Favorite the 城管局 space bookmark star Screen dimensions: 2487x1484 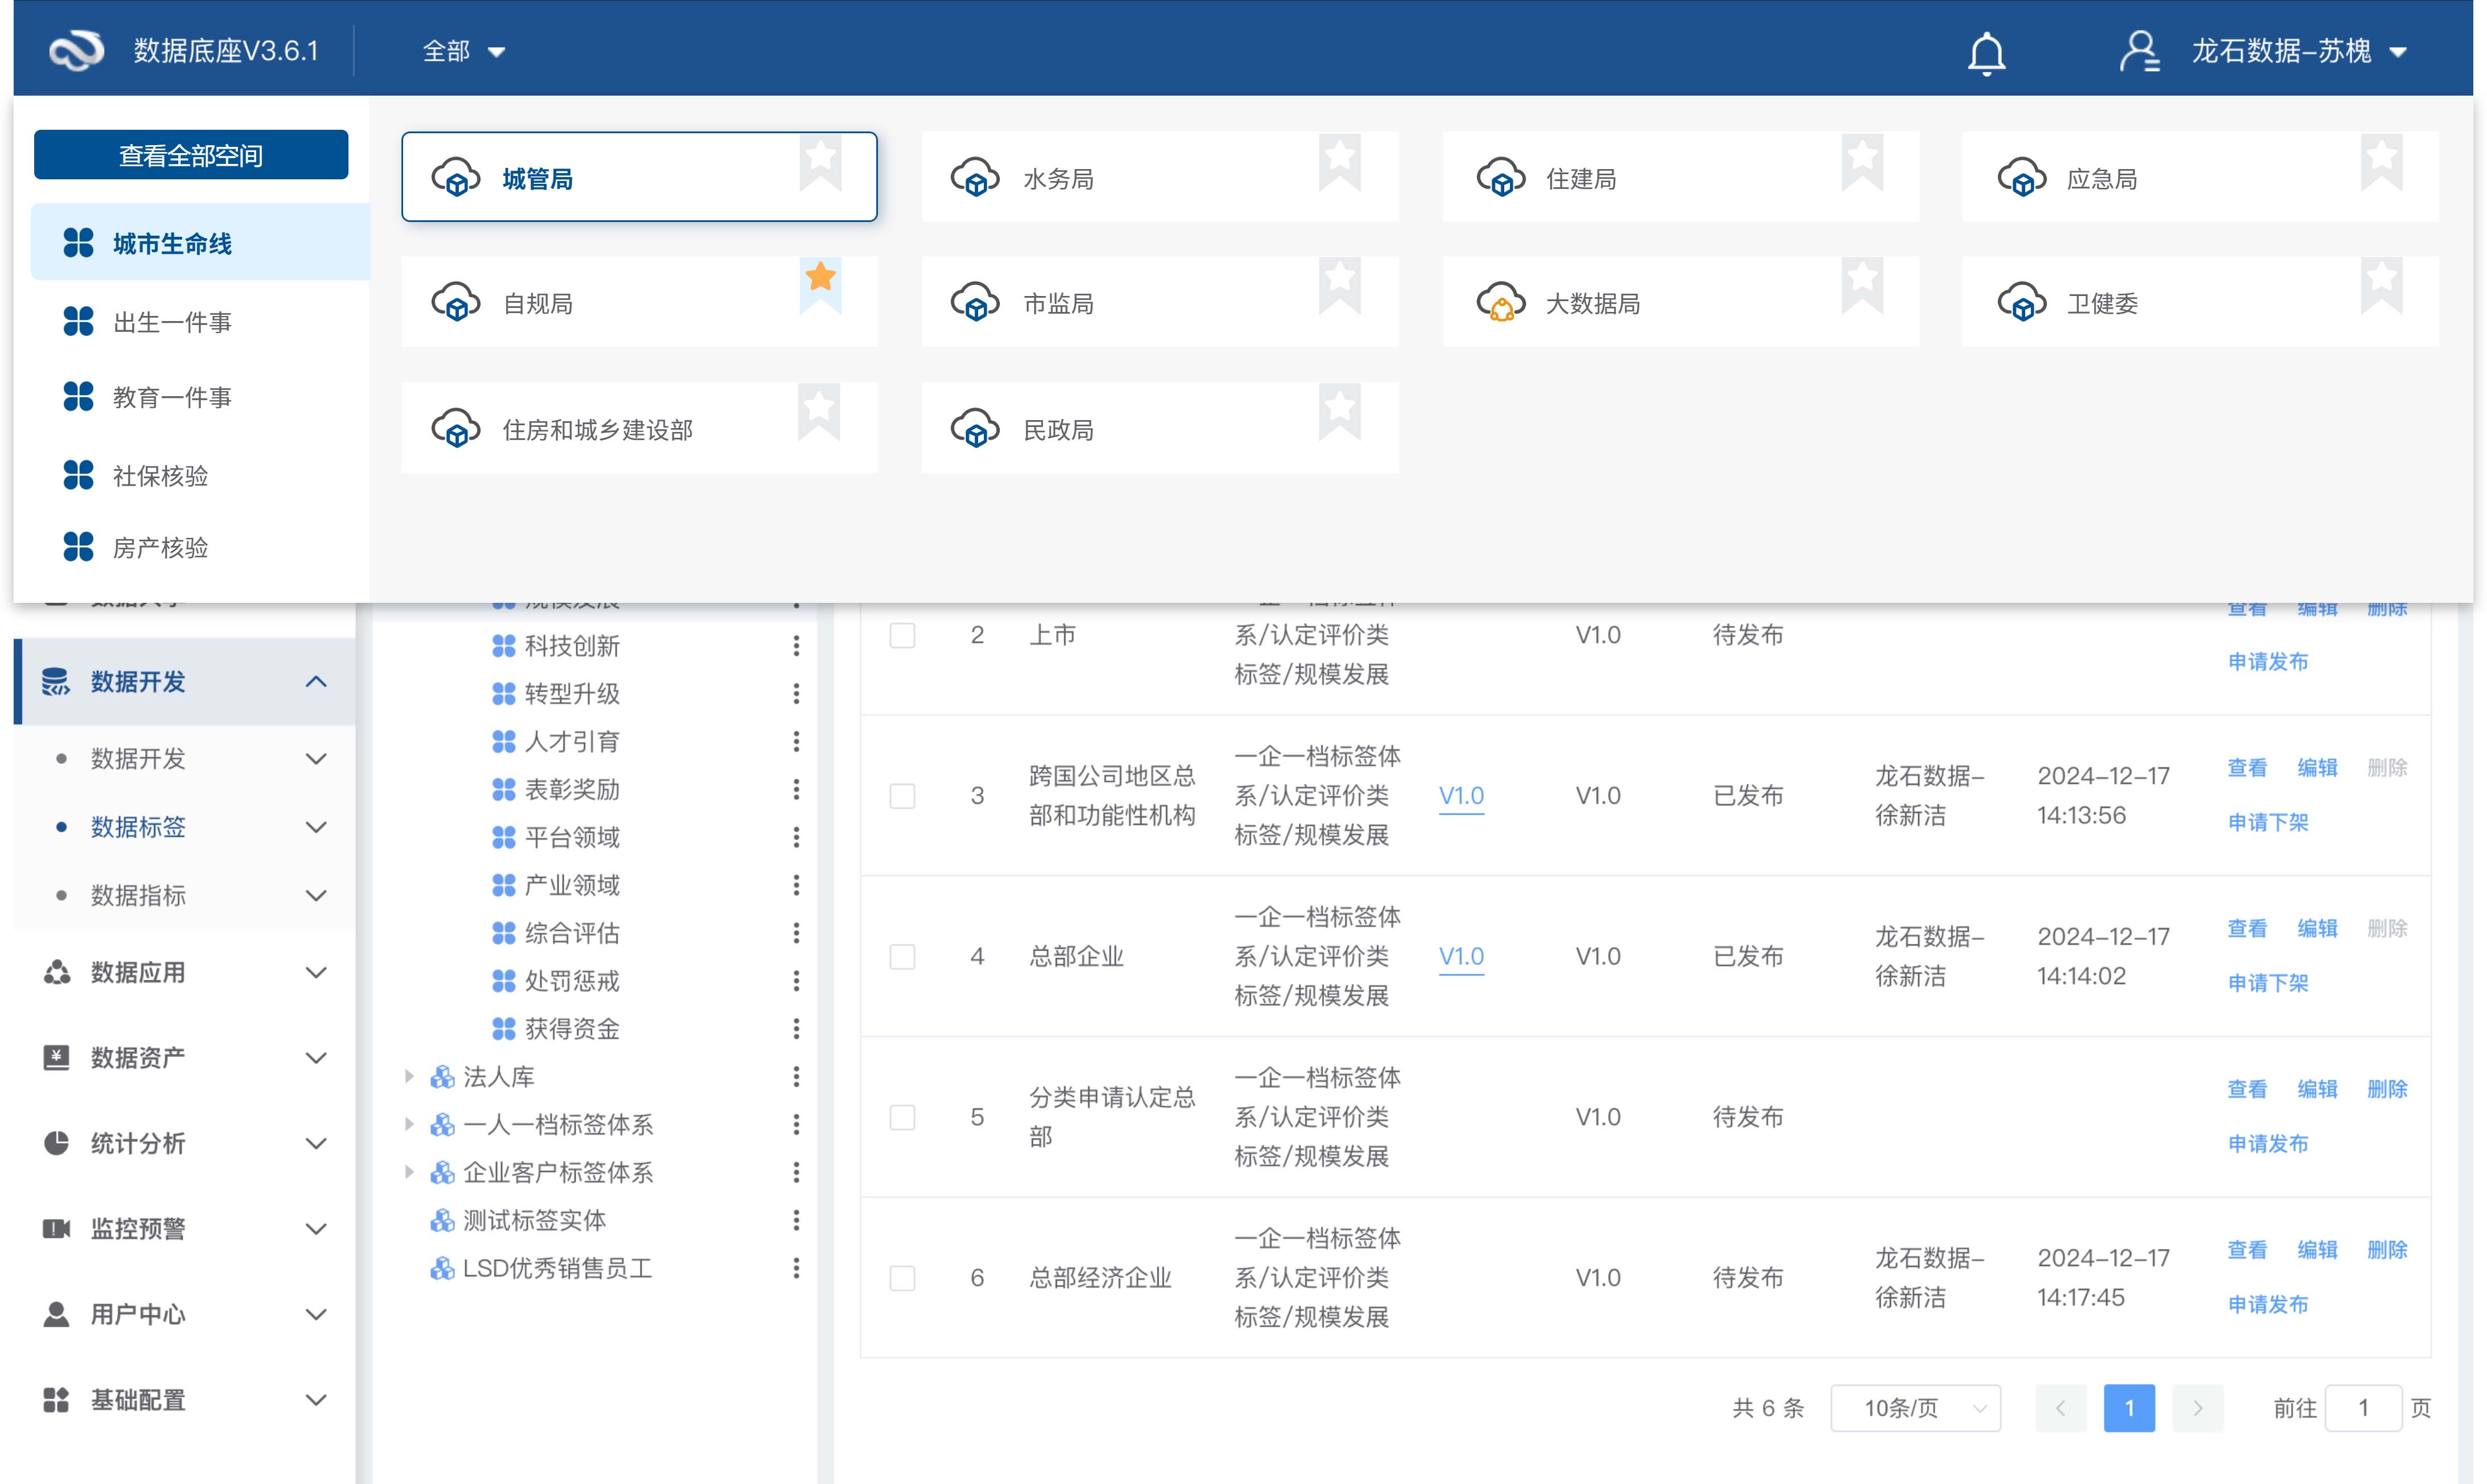coord(820,157)
